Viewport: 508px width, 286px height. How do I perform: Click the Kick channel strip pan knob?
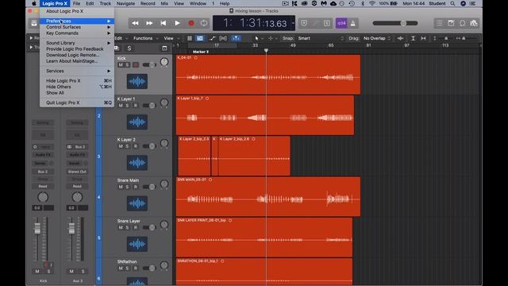tap(43, 197)
